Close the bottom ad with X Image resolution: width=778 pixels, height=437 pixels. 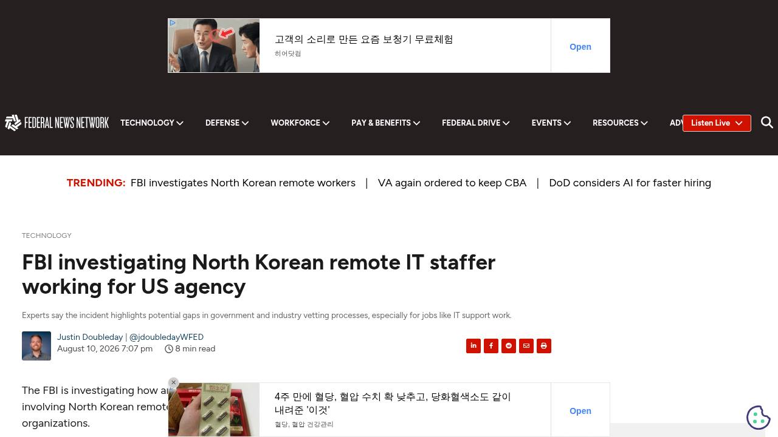point(173,383)
